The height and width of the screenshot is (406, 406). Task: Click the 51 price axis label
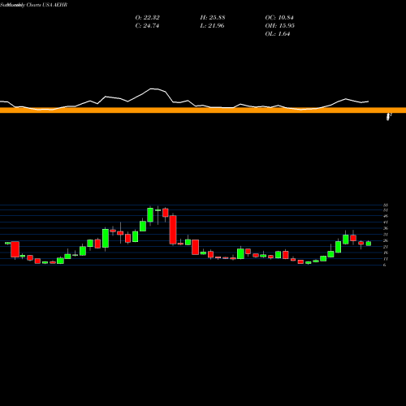pyautogui.click(x=386, y=210)
